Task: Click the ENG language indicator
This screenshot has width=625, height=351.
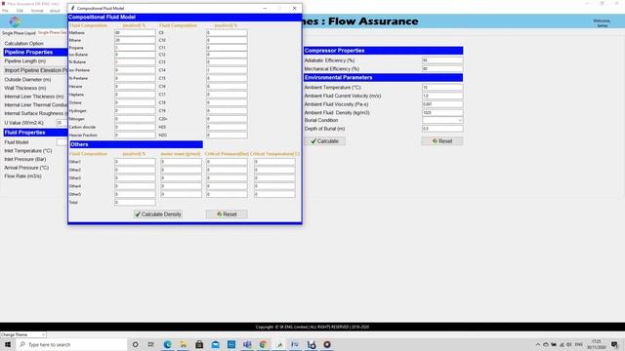Action: pyautogui.click(x=579, y=344)
